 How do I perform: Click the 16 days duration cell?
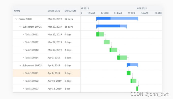(69, 27)
